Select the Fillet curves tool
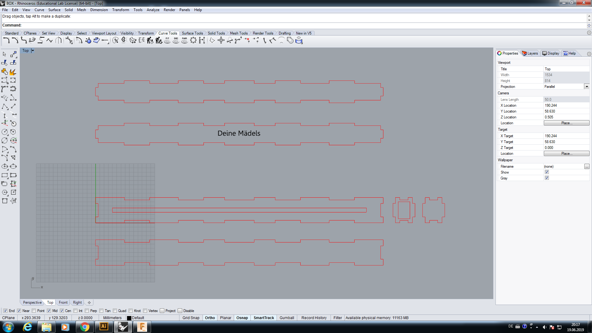592x333 pixels. point(6,40)
